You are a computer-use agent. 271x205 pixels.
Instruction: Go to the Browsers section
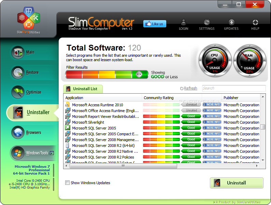(x=33, y=133)
